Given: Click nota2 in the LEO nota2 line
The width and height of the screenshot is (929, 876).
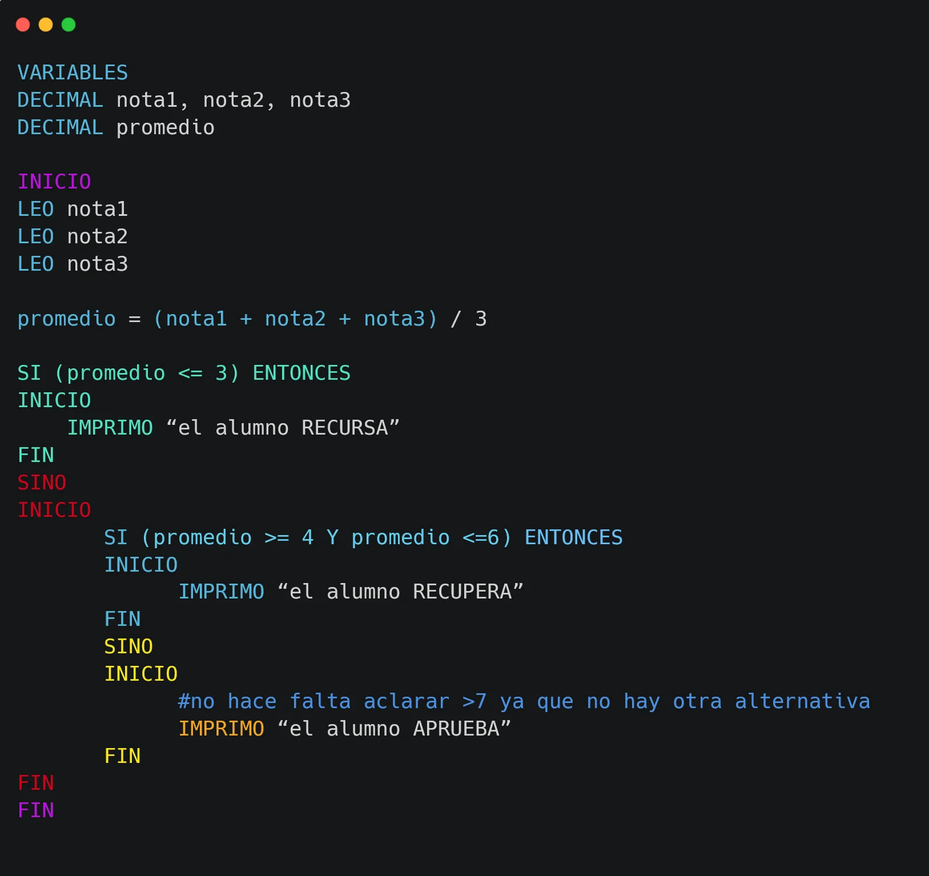Looking at the screenshot, I should pyautogui.click(x=97, y=236).
